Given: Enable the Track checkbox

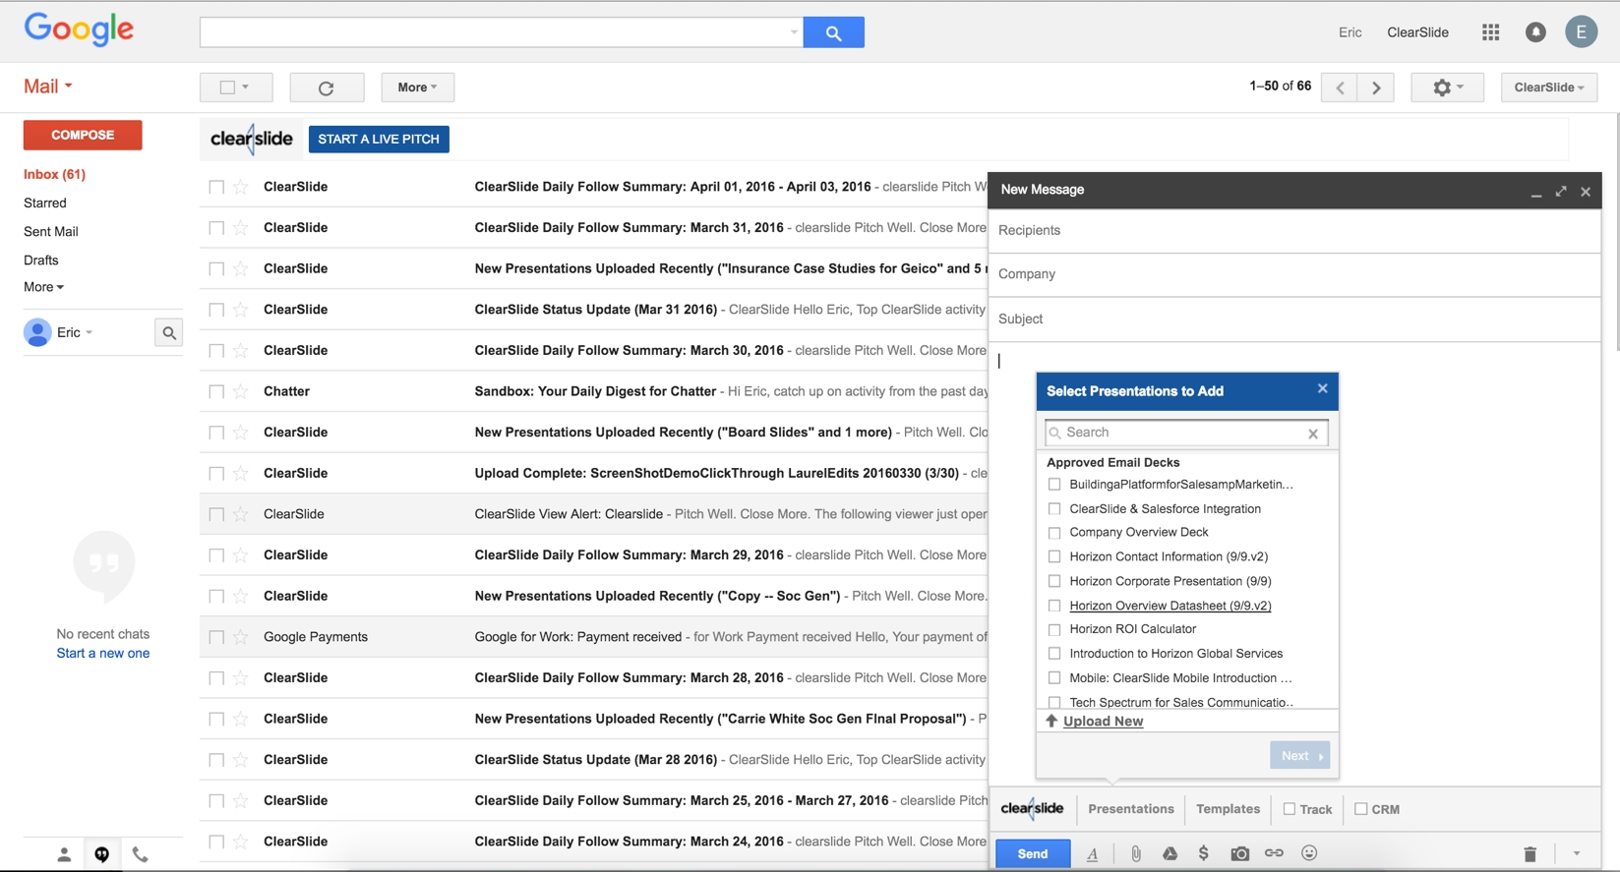Looking at the screenshot, I should pos(1290,809).
